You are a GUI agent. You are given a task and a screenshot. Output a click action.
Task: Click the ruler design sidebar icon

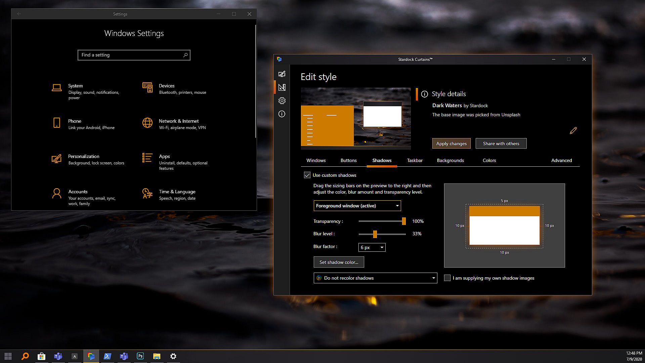click(x=282, y=87)
